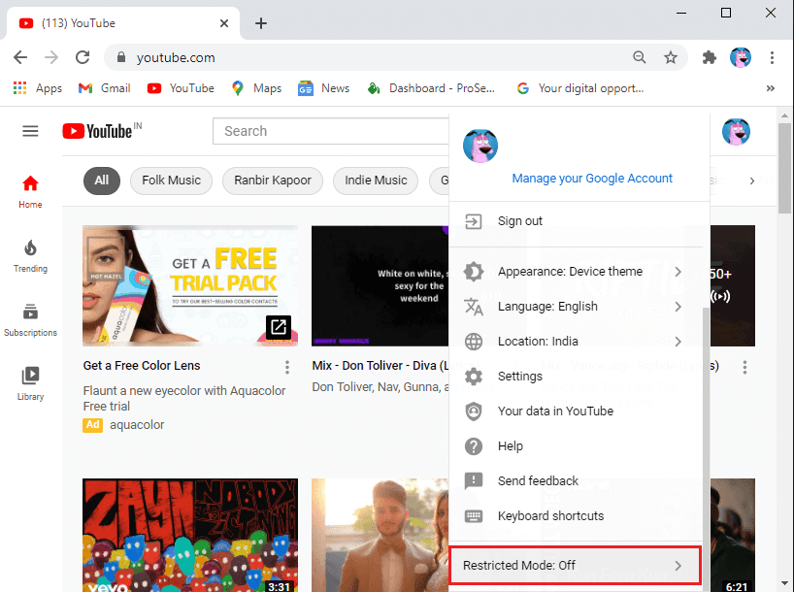The width and height of the screenshot is (794, 592).
Task: Open the Maps bookmark
Action: pyautogui.click(x=256, y=88)
